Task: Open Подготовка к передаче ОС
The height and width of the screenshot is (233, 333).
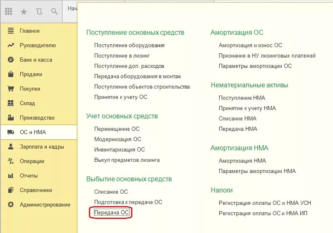Action: tap(128, 202)
